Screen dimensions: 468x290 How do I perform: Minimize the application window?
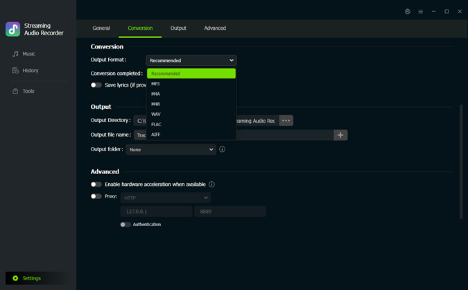(x=433, y=11)
